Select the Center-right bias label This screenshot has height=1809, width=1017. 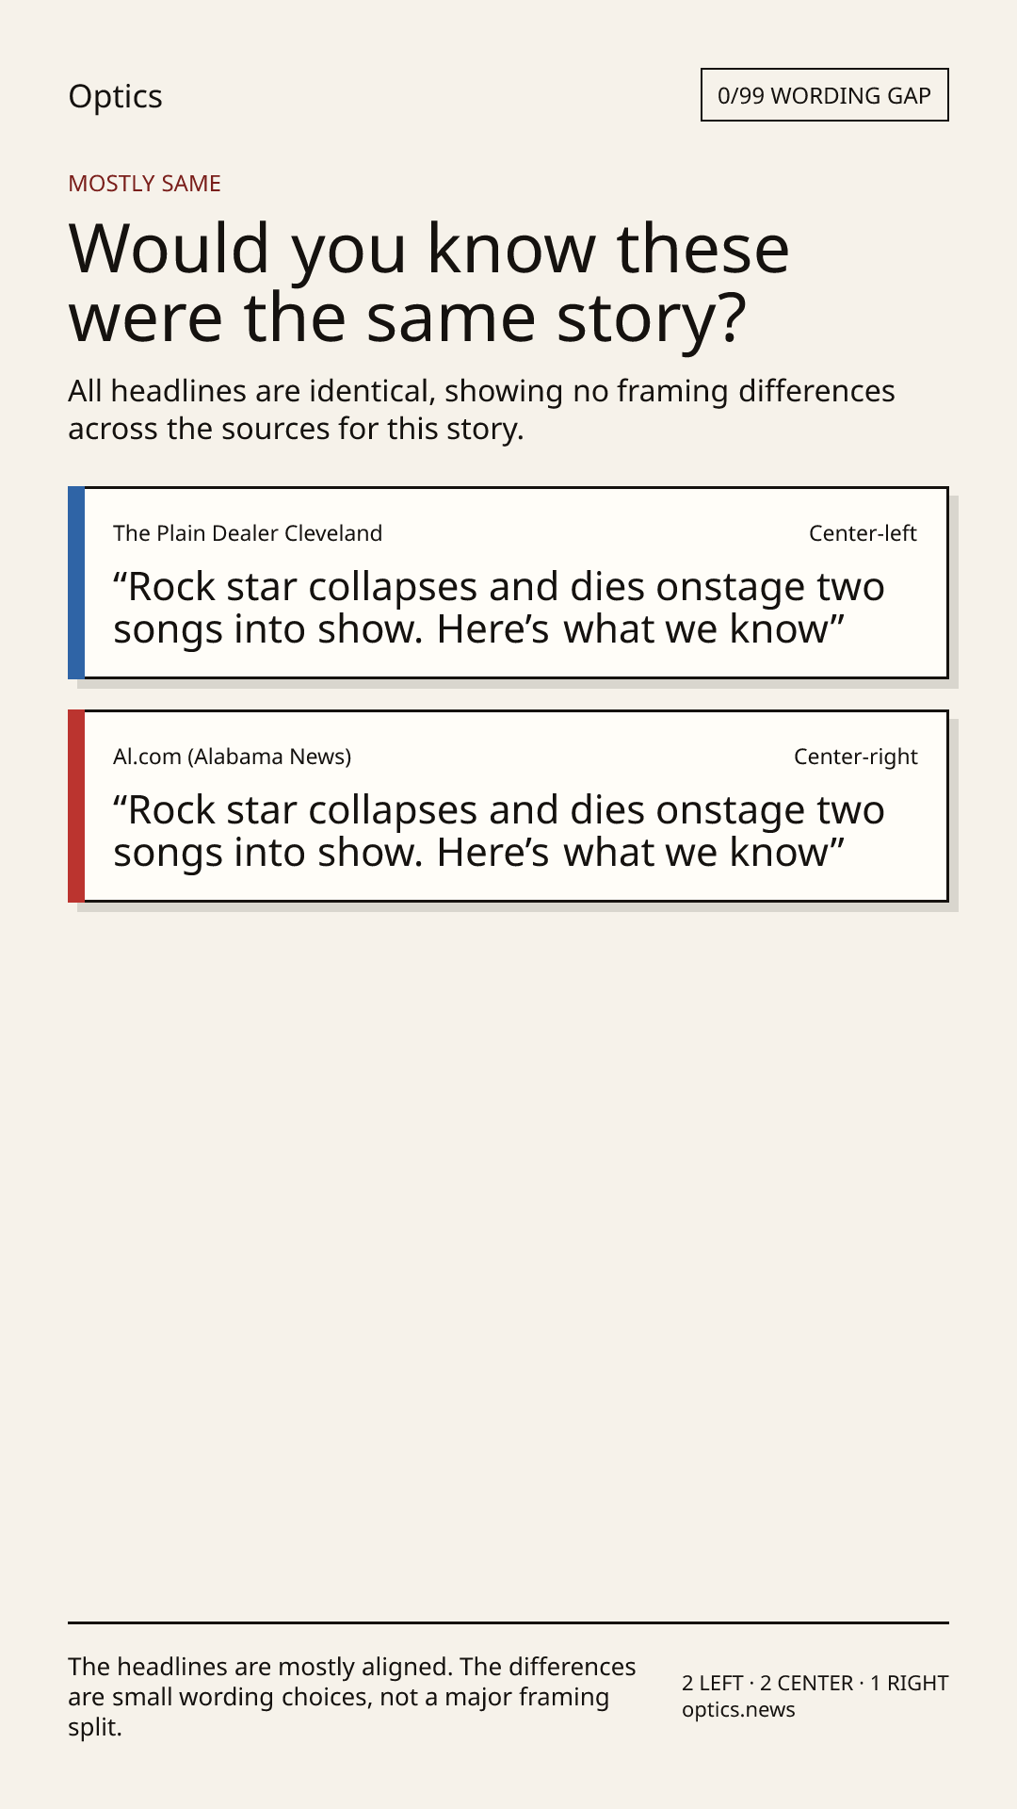pyautogui.click(x=855, y=757)
